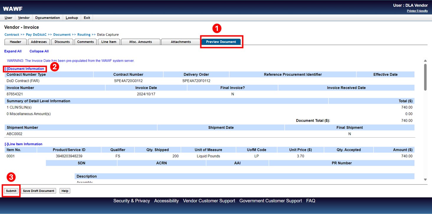The height and width of the screenshot is (214, 432).
Task: Click the Exit menu item
Action: 87,18
